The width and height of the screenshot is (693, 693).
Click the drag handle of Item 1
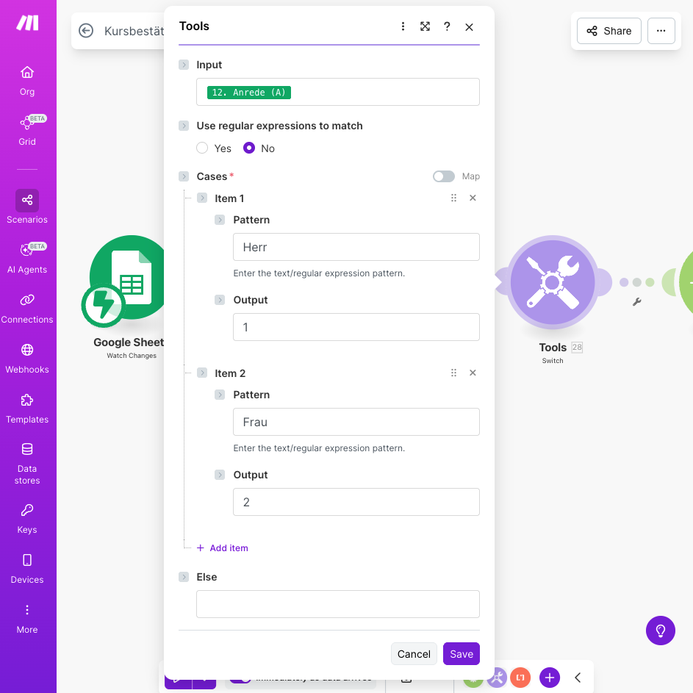pos(453,198)
